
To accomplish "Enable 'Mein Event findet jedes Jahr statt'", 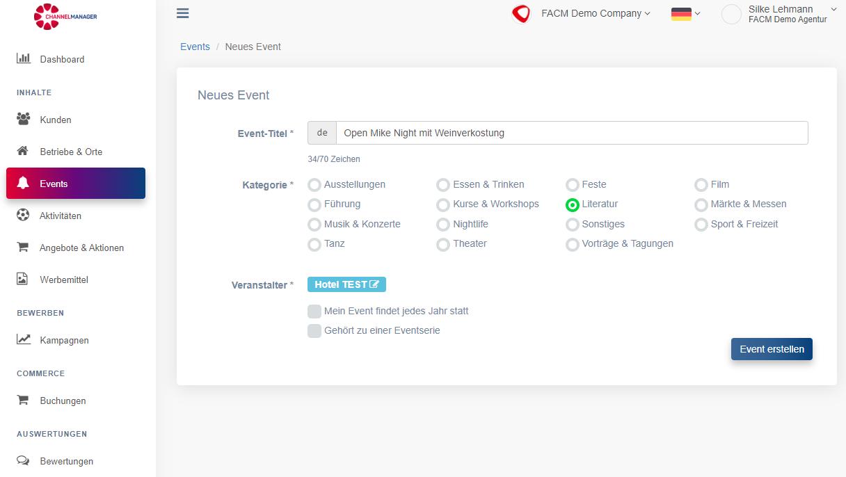I will [x=314, y=311].
